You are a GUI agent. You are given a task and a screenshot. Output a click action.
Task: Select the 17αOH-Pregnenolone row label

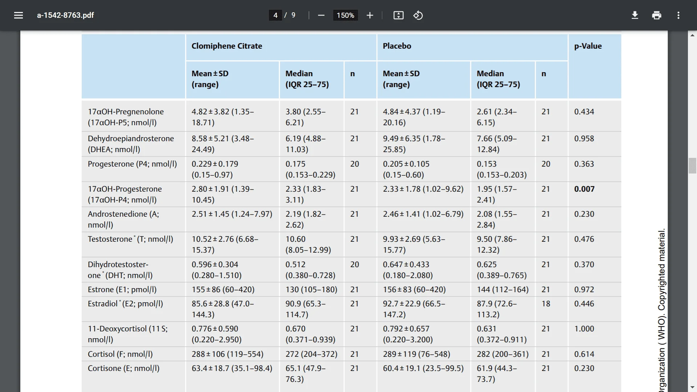(126, 117)
